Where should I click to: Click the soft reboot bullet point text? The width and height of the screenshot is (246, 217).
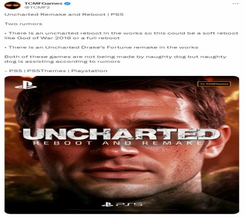[122, 36]
